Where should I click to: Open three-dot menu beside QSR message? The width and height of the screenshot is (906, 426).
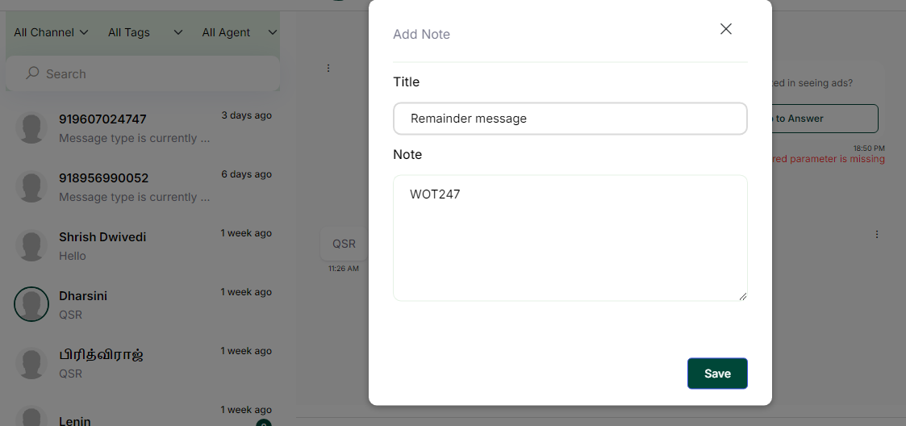click(876, 235)
